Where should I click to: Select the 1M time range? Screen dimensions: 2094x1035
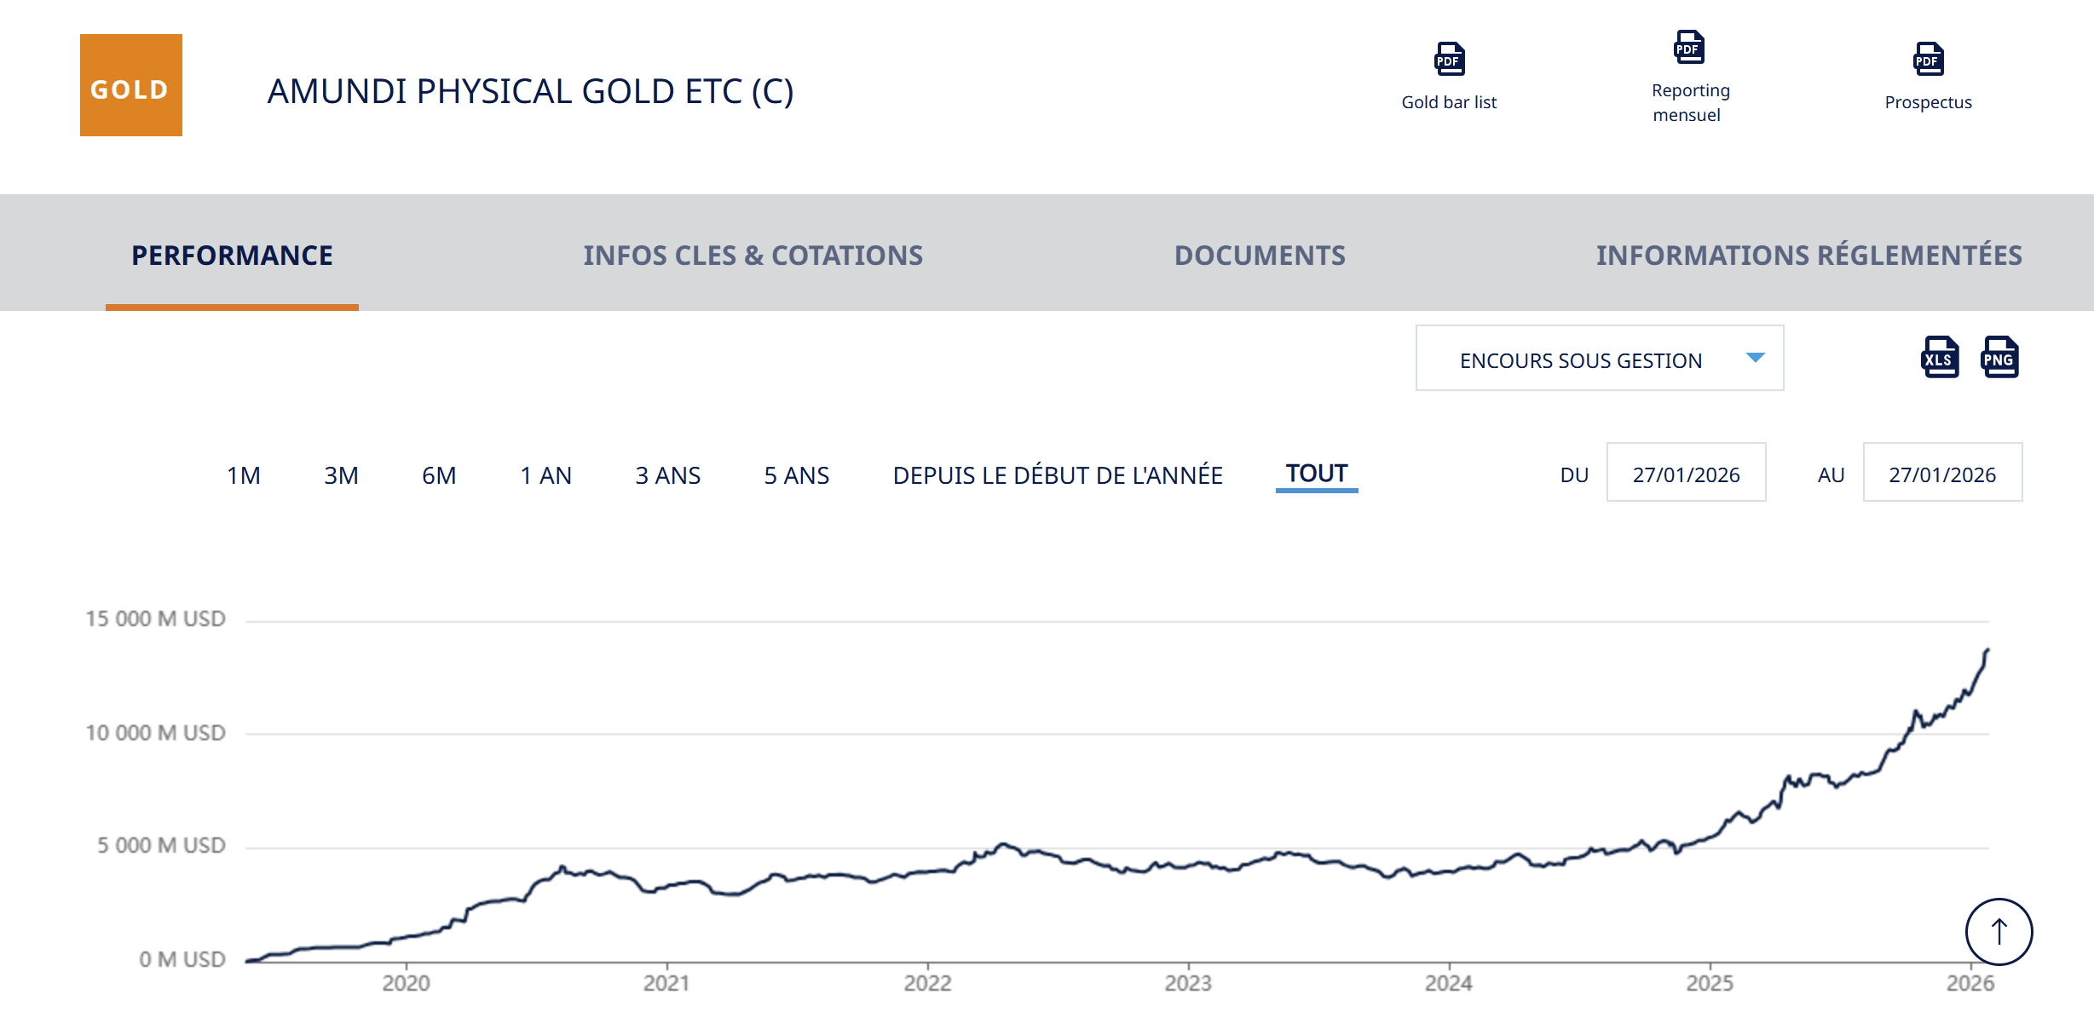coord(244,474)
